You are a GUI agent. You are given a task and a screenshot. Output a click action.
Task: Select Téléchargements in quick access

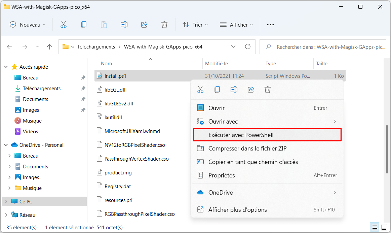pyautogui.click(x=42, y=89)
